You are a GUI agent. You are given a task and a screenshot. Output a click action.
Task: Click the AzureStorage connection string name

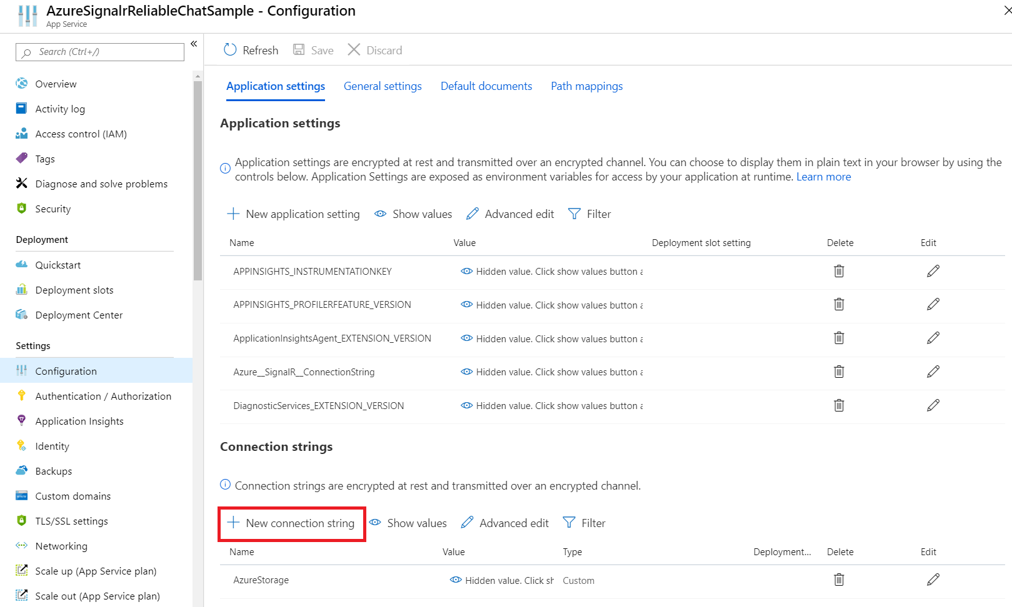[x=261, y=580]
